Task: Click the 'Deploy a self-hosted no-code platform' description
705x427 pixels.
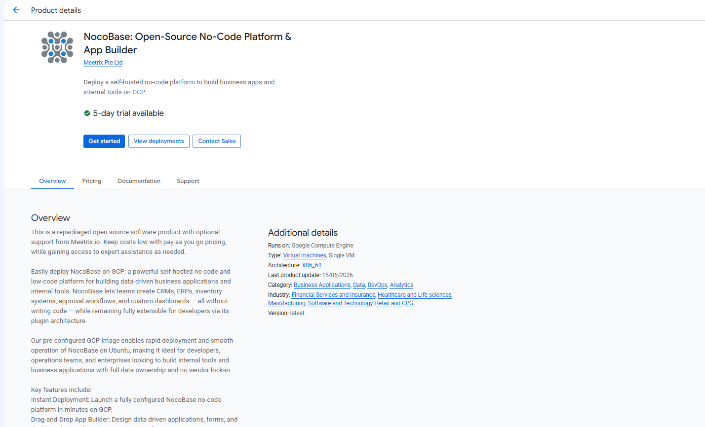Action: click(179, 87)
